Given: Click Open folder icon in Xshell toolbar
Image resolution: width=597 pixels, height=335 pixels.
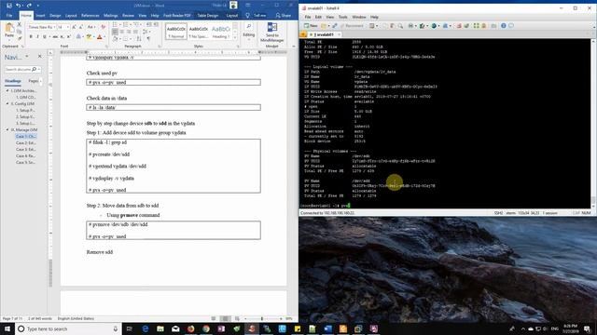Looking at the screenshot, I should tap(324, 26).
